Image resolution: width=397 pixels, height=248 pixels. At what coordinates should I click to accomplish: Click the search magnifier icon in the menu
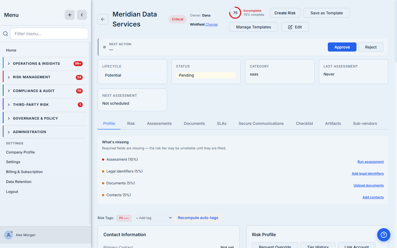(x=6, y=34)
